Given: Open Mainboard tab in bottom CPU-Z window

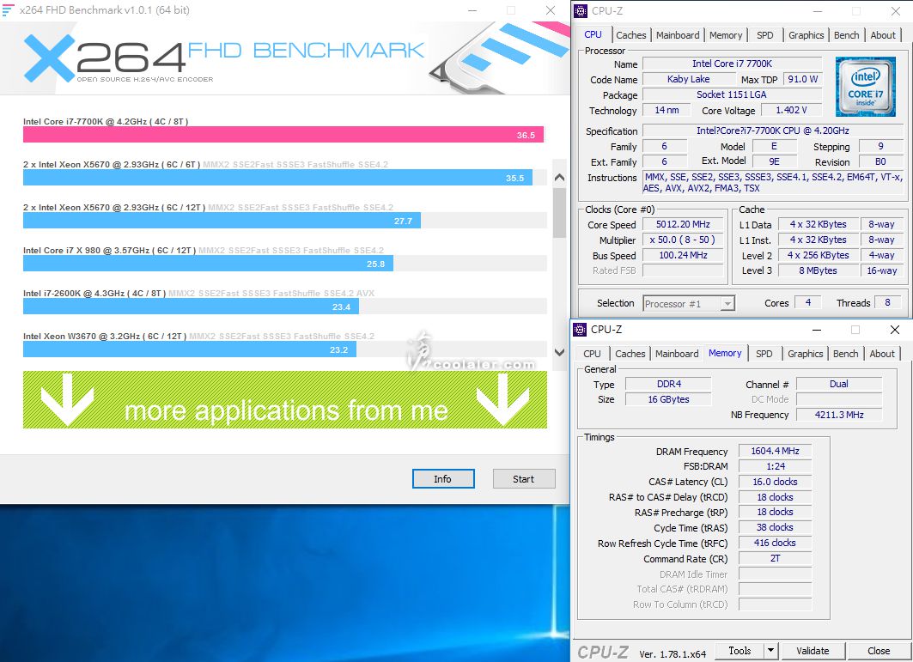Looking at the screenshot, I should click(677, 354).
